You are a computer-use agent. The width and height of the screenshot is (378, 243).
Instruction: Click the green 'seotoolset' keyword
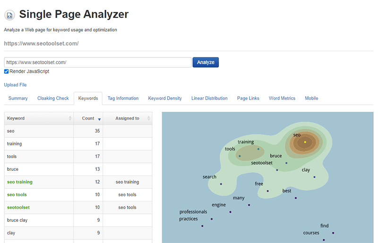[18, 207]
